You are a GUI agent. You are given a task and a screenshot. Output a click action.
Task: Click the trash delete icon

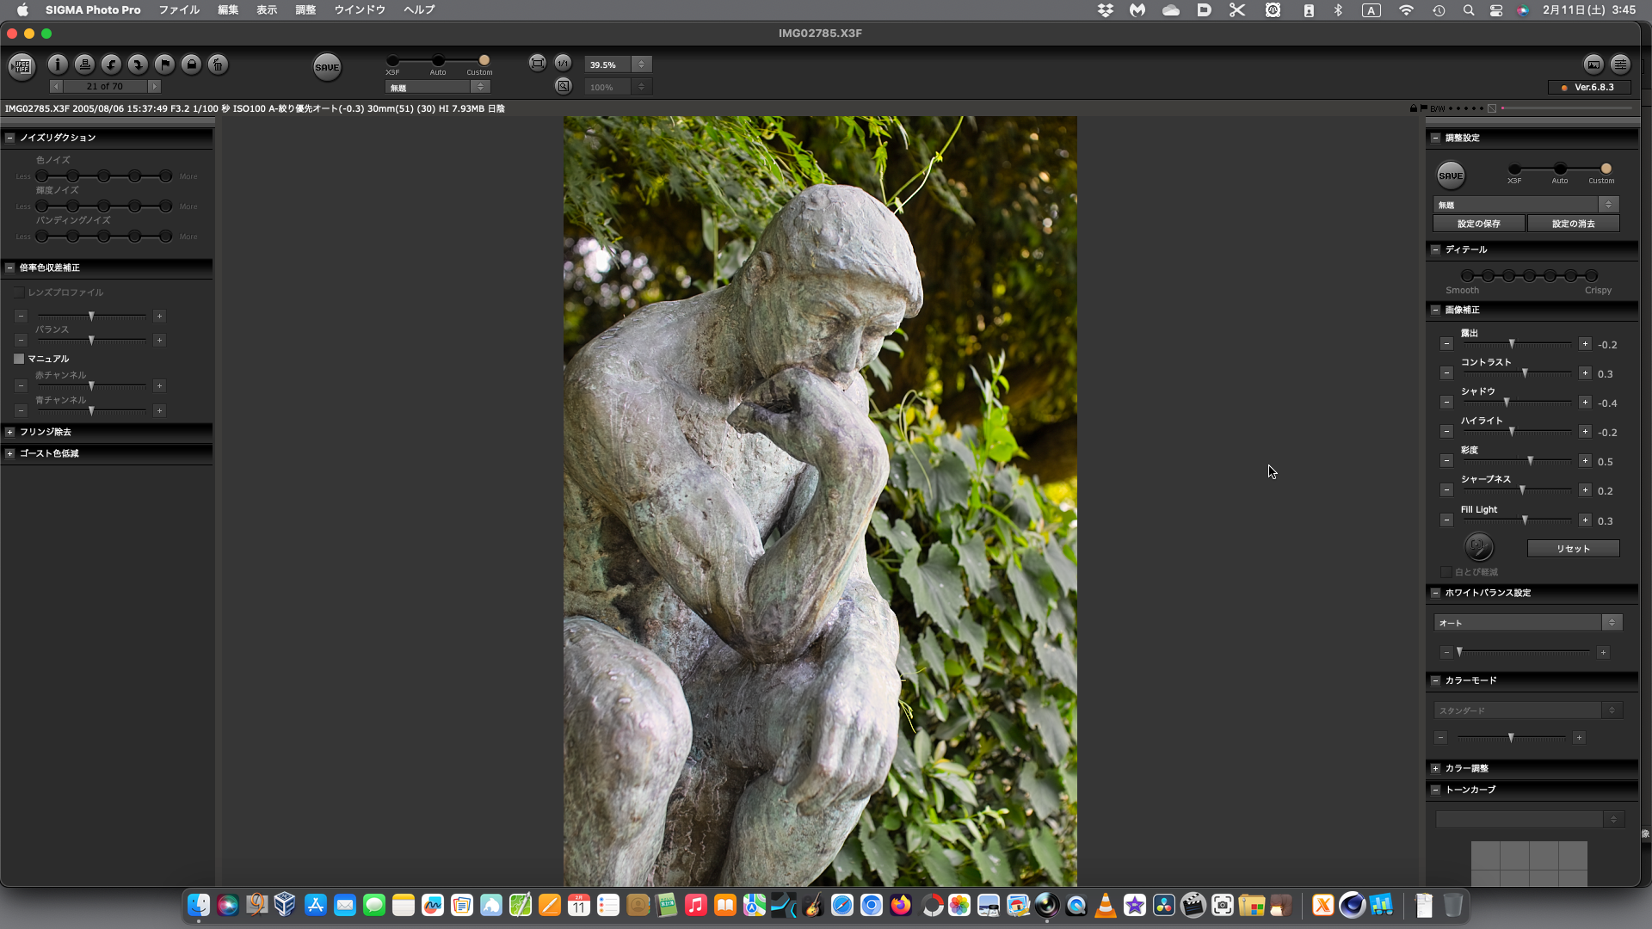[x=218, y=65]
